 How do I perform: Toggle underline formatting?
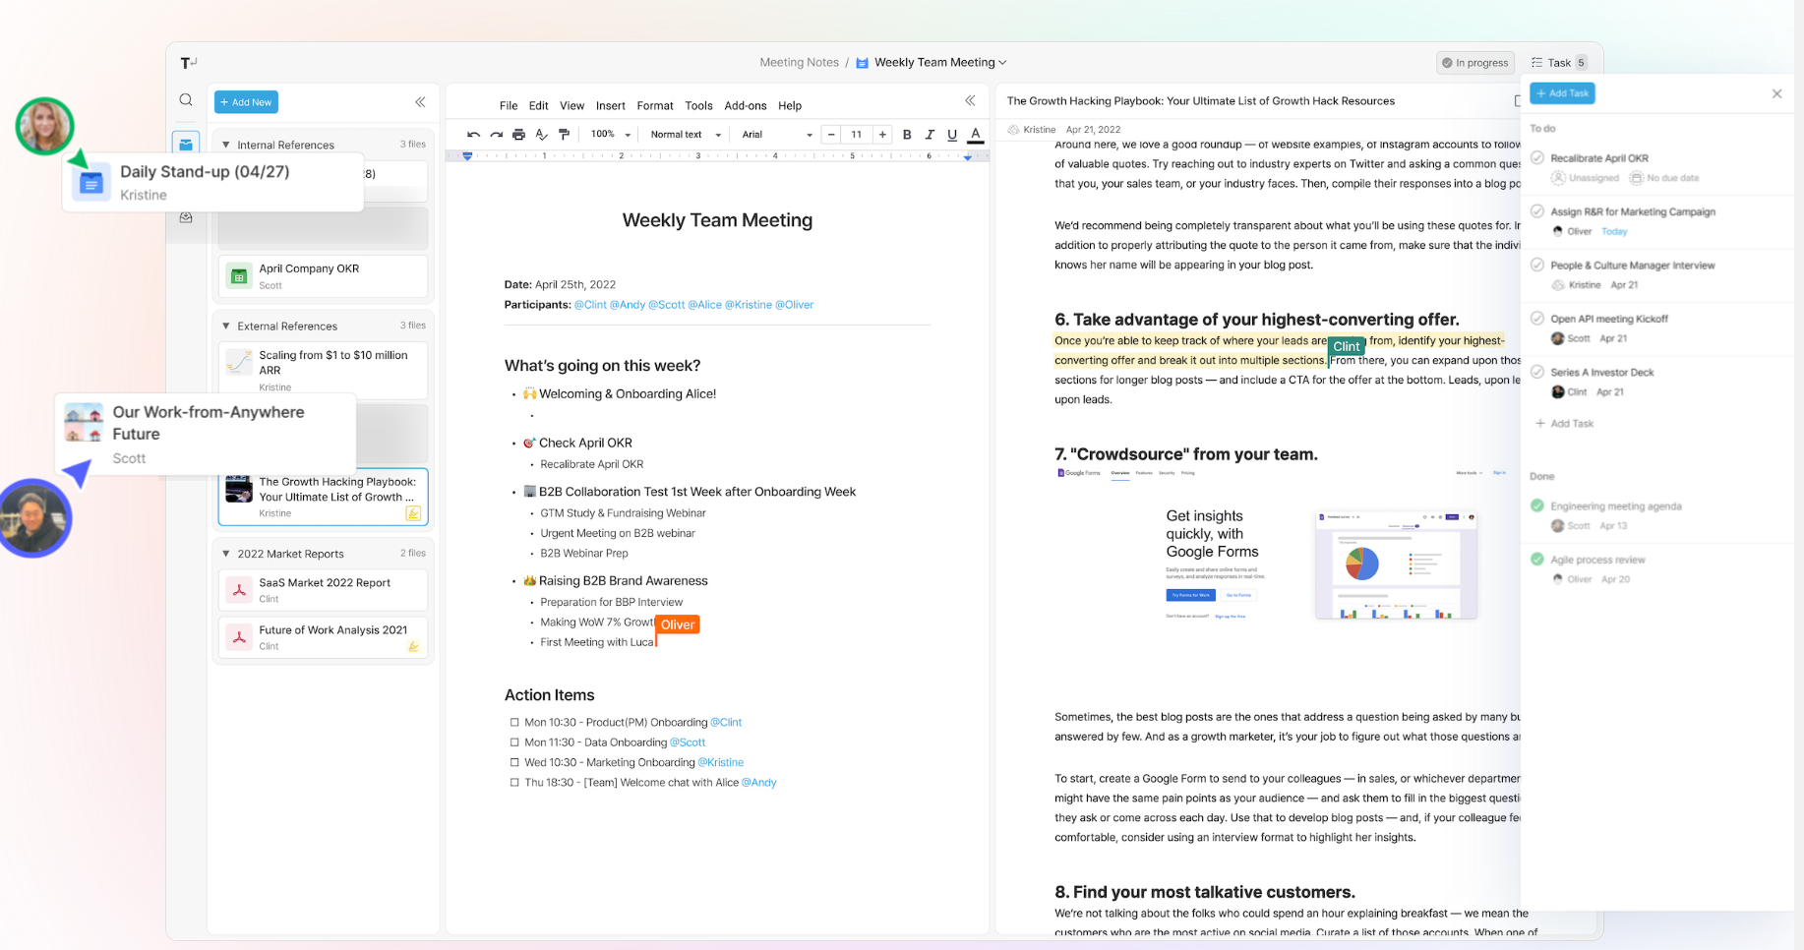tap(952, 135)
